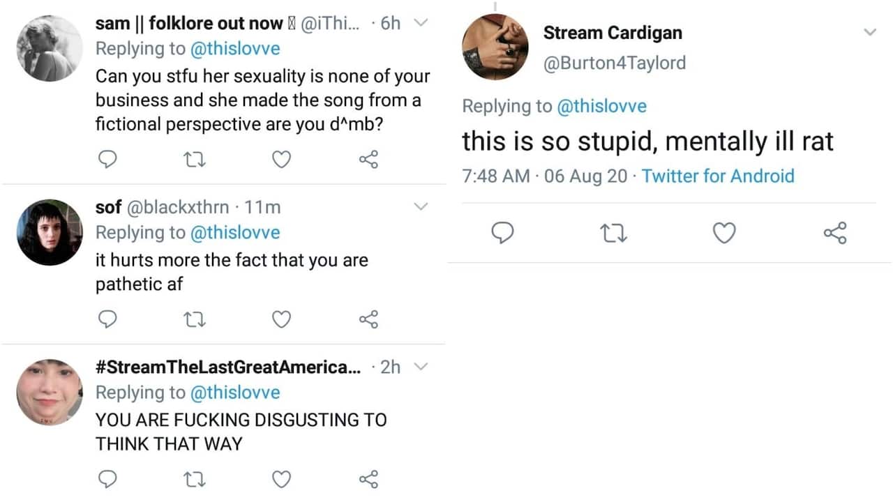Reply to sam's folklore tweet
Screen dimensions: 893x502
click(106, 160)
